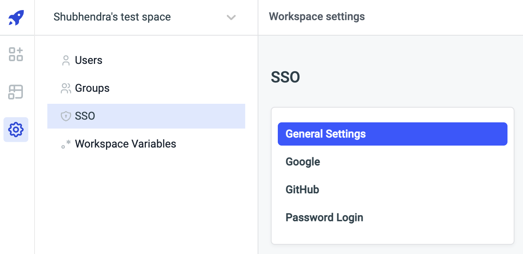Select the SSO item in settings list
The width and height of the screenshot is (523, 254).
(x=85, y=116)
